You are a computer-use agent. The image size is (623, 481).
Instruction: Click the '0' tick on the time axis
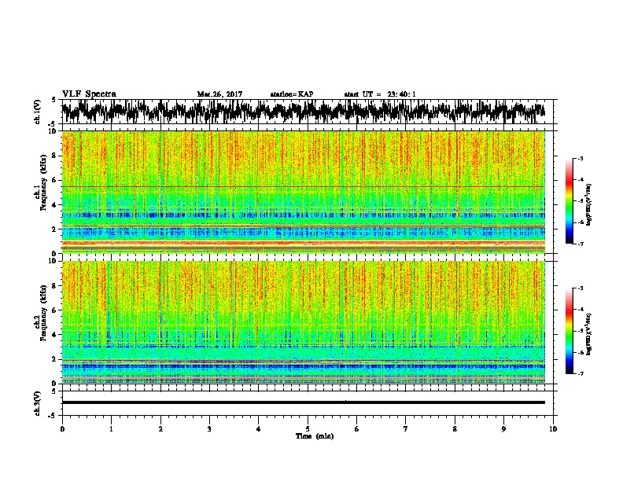(62, 429)
